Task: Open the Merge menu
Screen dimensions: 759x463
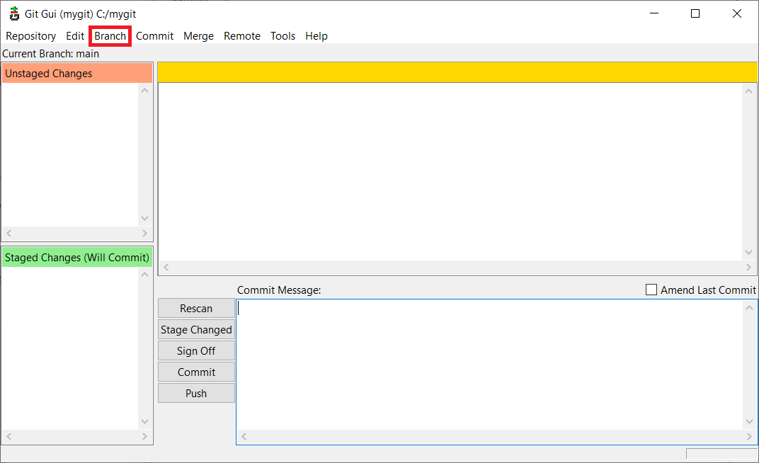Action: click(x=198, y=36)
